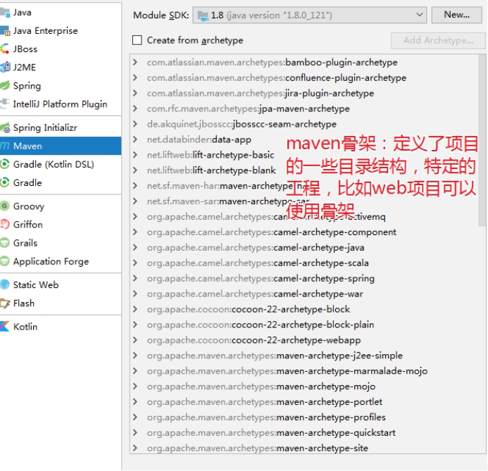Select maven-archetype-portlet in list
Viewport: 488px width, 471px height.
[264, 401]
